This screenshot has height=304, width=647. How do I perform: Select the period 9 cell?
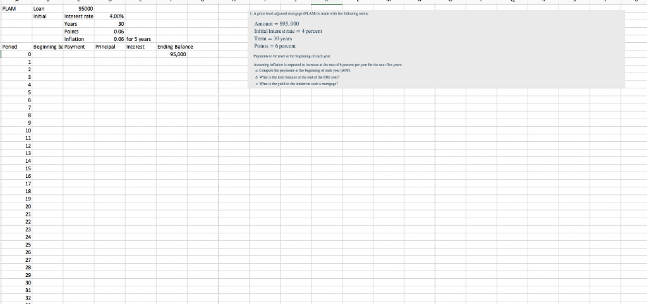16,123
